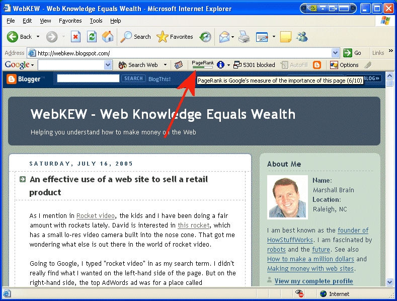Print the page with printer icon
Viewport: 397px width, 301px height.
(244, 37)
